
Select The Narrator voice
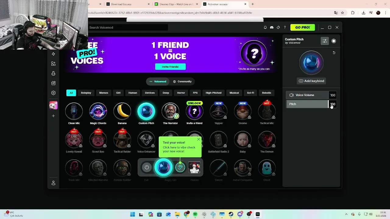[x=170, y=111]
